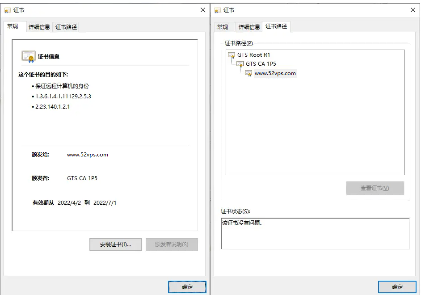
Task: Open the 常规 tab in the left window
Action: [x=15, y=26]
